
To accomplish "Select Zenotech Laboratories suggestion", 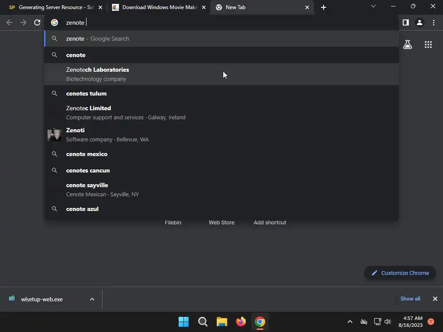I will (221, 74).
